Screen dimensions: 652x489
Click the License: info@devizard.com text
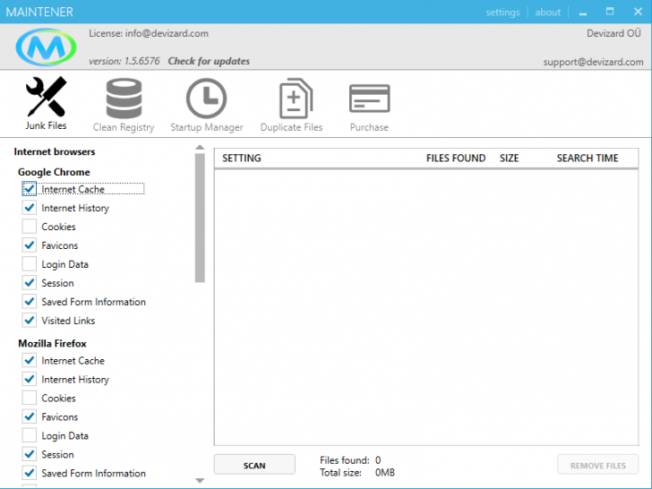[149, 33]
